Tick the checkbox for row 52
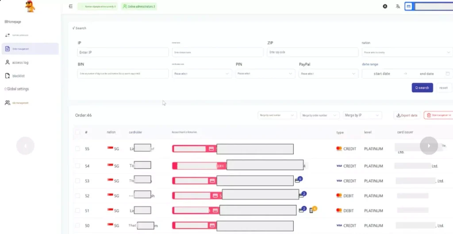Image resolution: width=453 pixels, height=234 pixels. pyautogui.click(x=77, y=196)
